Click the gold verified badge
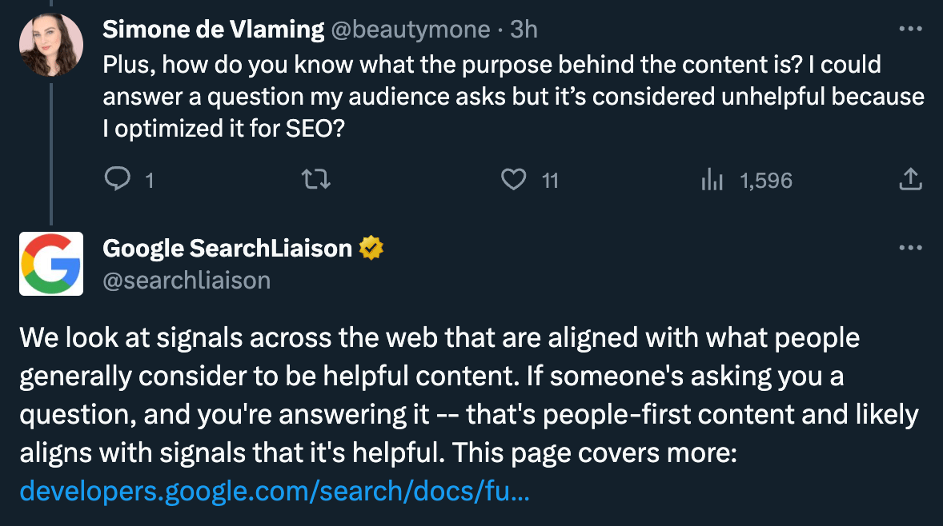Image resolution: width=943 pixels, height=526 pixels. click(x=371, y=249)
